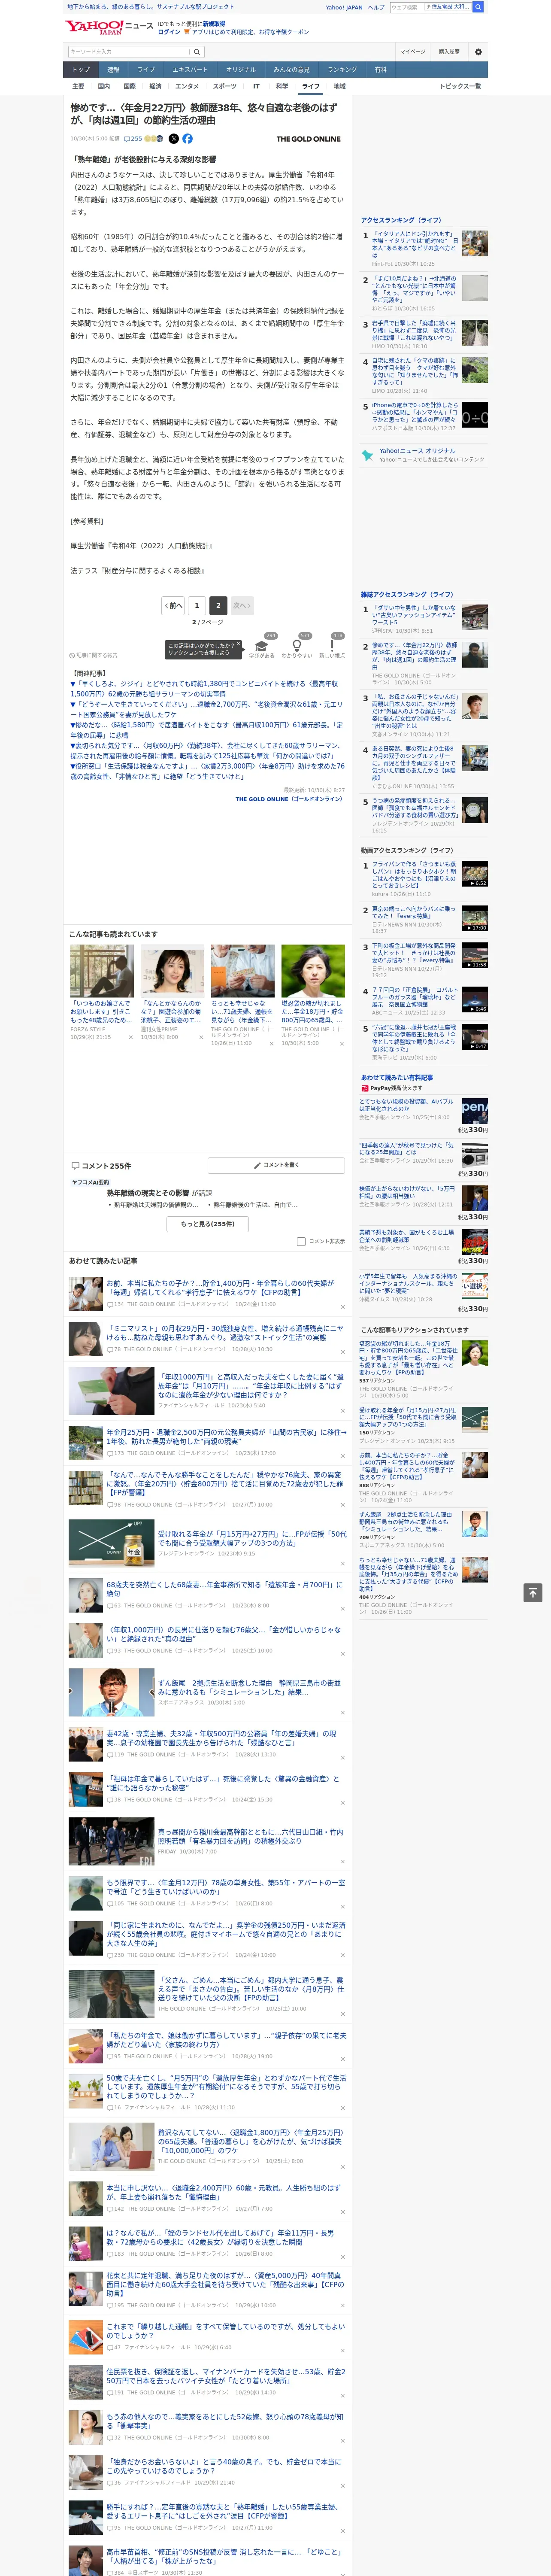This screenshot has width=551, height=2576.
Task: Click もっと見る(255件) button
Action: click(x=208, y=1223)
